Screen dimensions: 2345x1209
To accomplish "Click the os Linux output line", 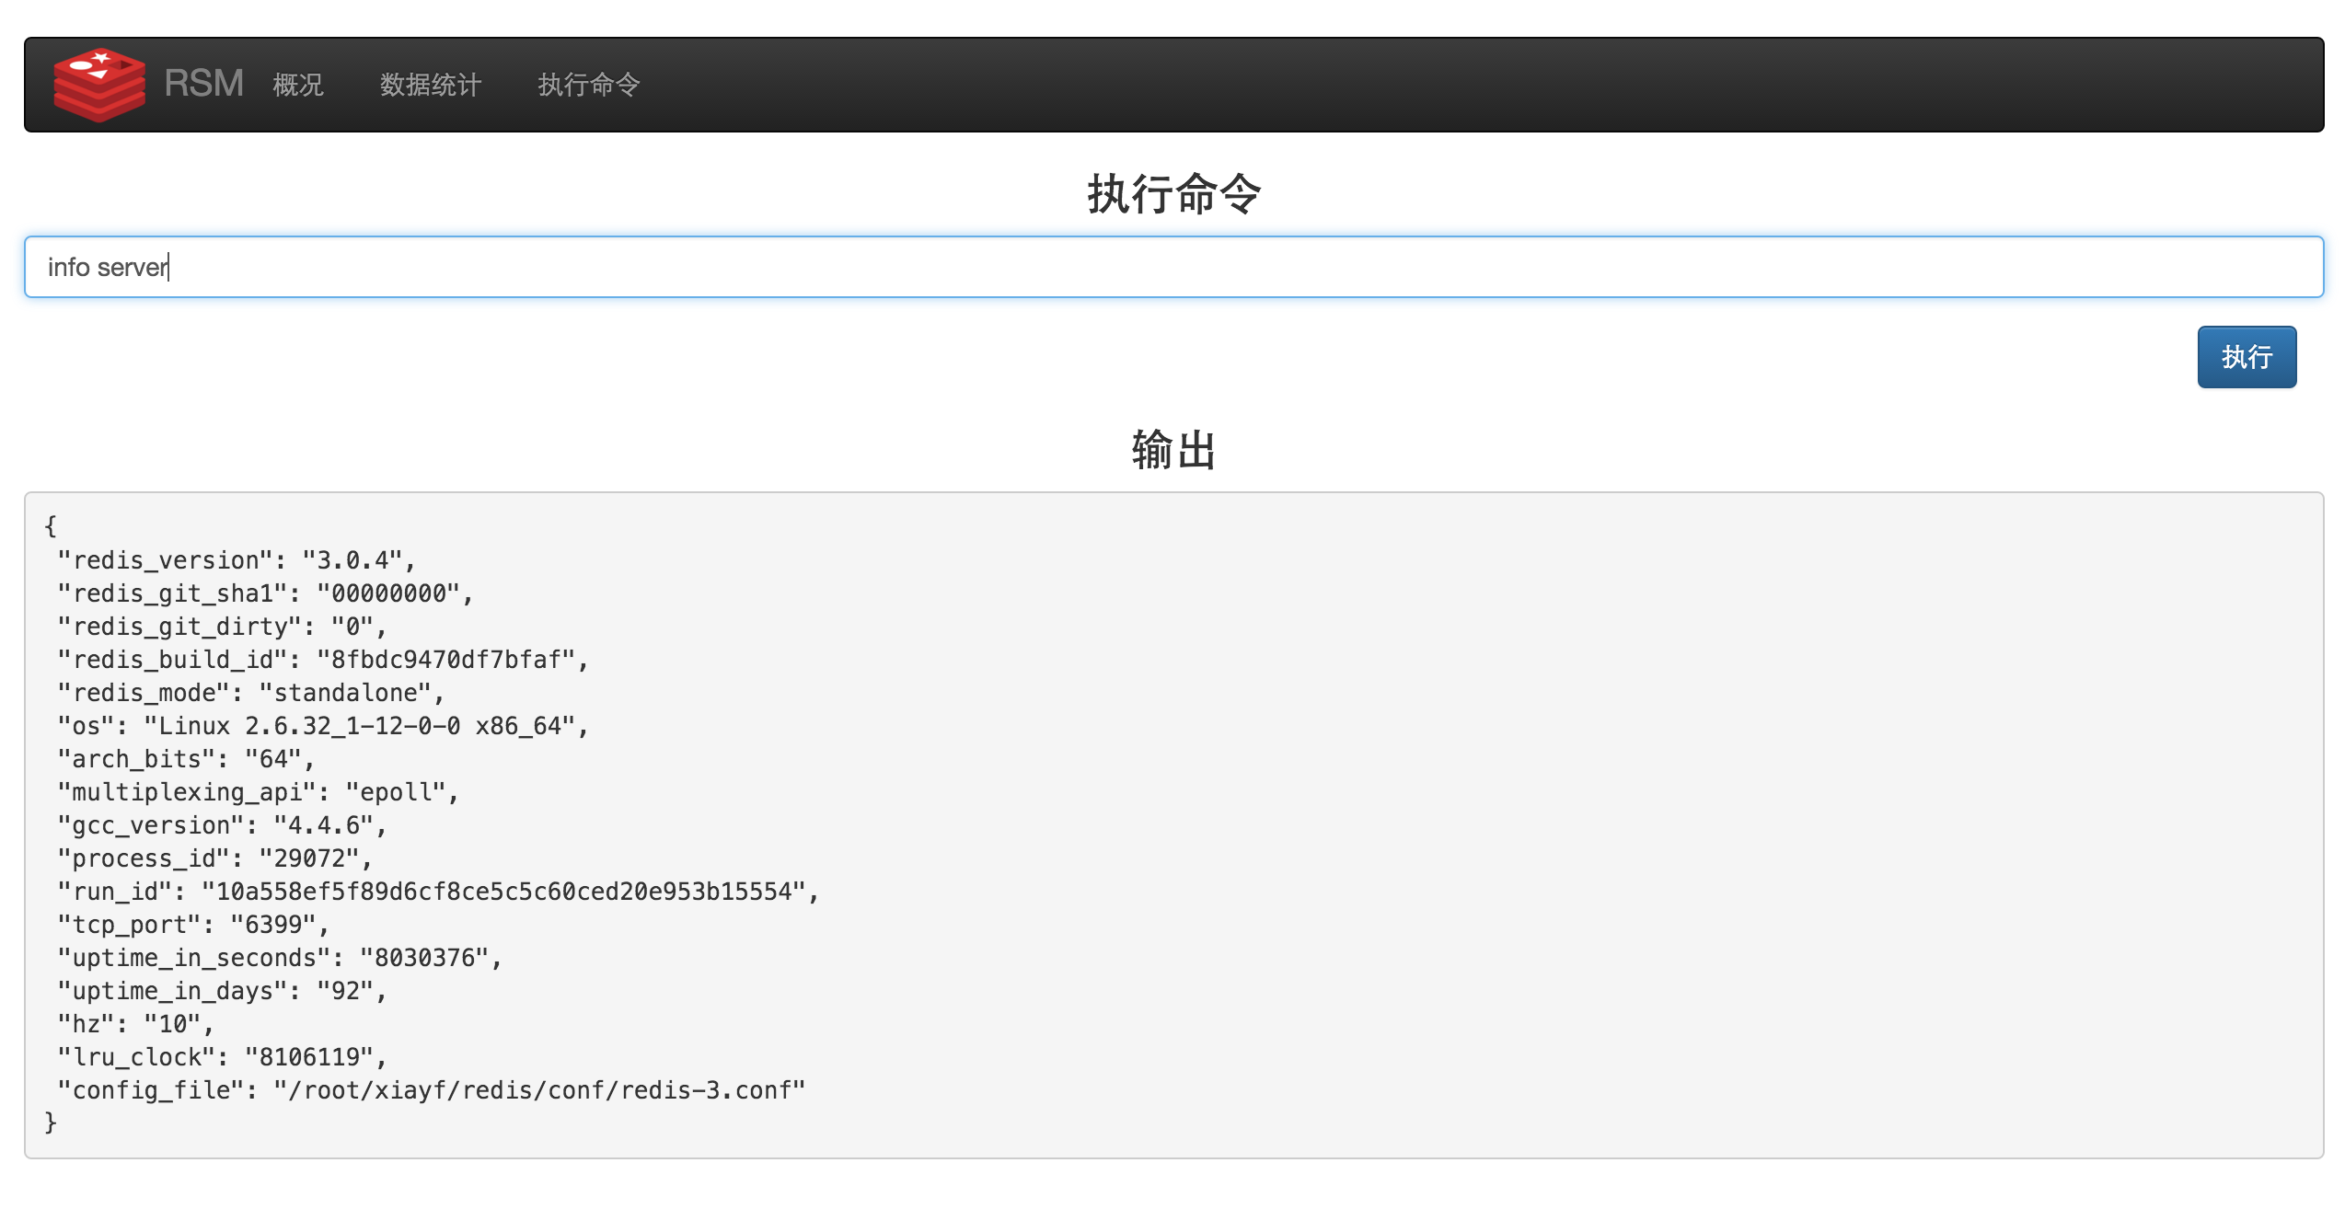I will [322, 726].
